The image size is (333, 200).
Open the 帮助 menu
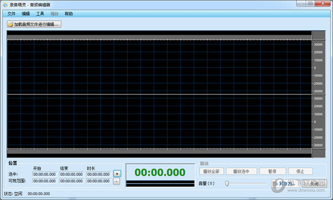pos(69,14)
